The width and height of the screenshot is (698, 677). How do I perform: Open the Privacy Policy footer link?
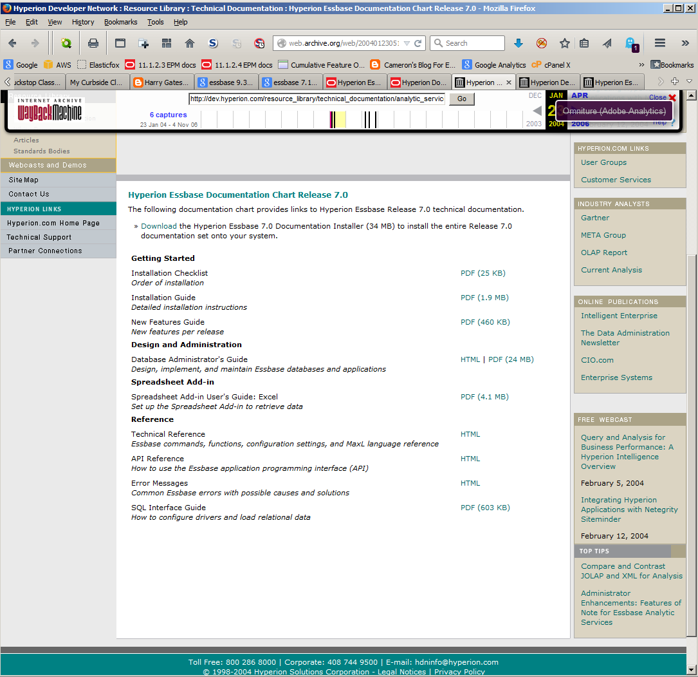pyautogui.click(x=459, y=672)
